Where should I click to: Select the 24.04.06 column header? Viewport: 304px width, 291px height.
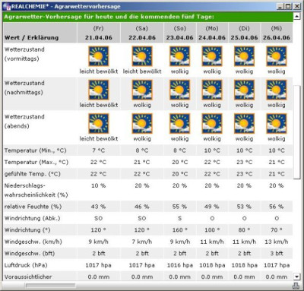[x=212, y=33]
